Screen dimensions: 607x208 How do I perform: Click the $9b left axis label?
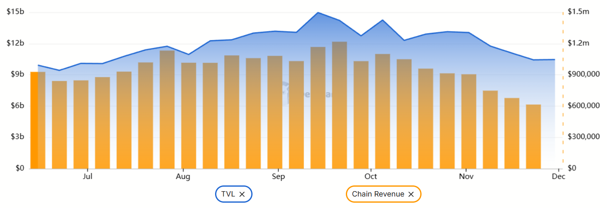(x=17, y=74)
